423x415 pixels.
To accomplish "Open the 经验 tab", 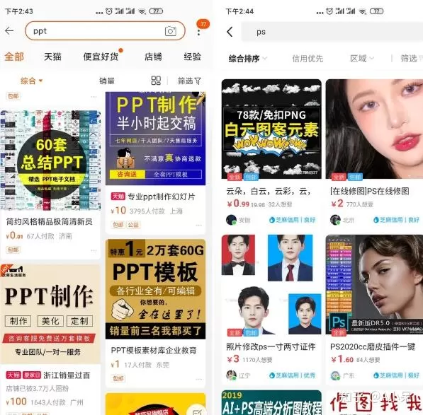I will pos(192,57).
